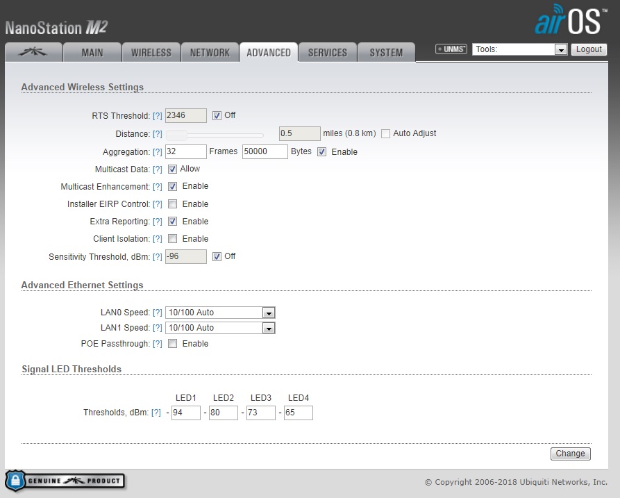620x498 pixels.
Task: Open help for Sensitivity Threshold
Action: (158, 257)
